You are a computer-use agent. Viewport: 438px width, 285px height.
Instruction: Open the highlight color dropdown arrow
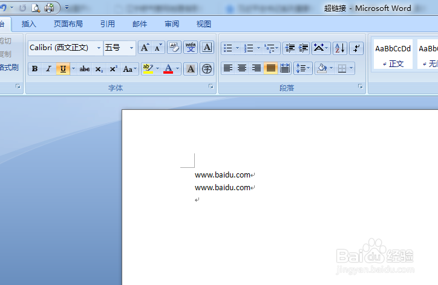tap(157, 69)
